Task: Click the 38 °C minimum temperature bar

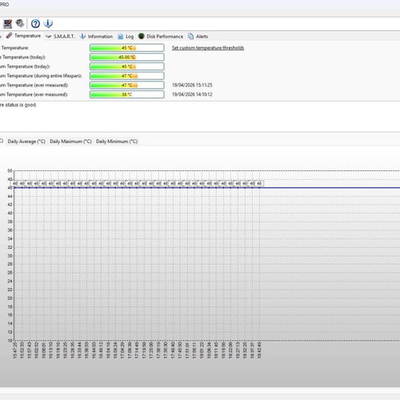Action: click(x=127, y=94)
